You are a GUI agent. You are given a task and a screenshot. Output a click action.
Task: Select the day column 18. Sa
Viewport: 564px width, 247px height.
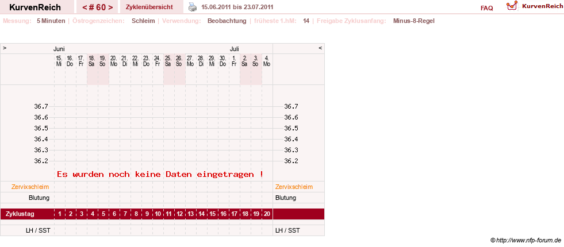point(92,61)
